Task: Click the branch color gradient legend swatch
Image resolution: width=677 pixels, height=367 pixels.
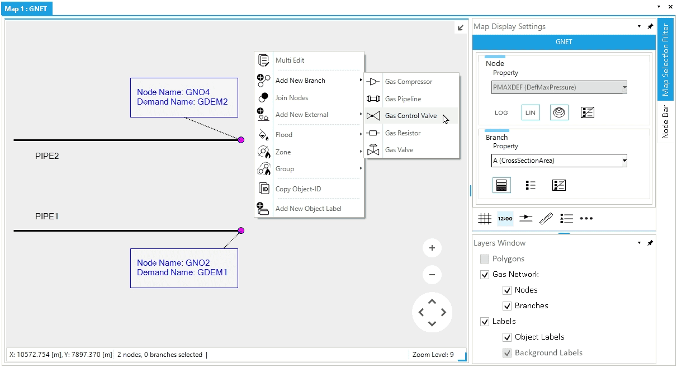Action: (x=501, y=185)
